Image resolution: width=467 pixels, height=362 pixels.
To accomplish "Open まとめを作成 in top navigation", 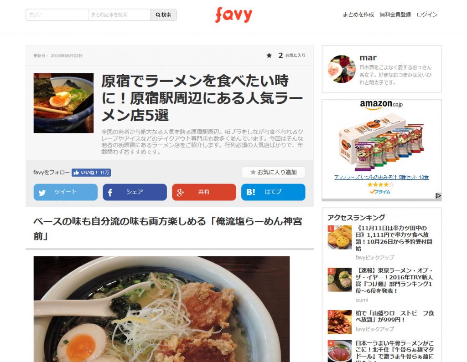I will point(358,14).
